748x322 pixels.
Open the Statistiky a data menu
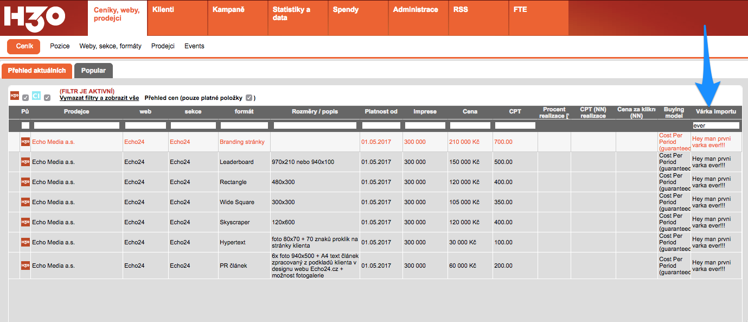[x=291, y=14]
